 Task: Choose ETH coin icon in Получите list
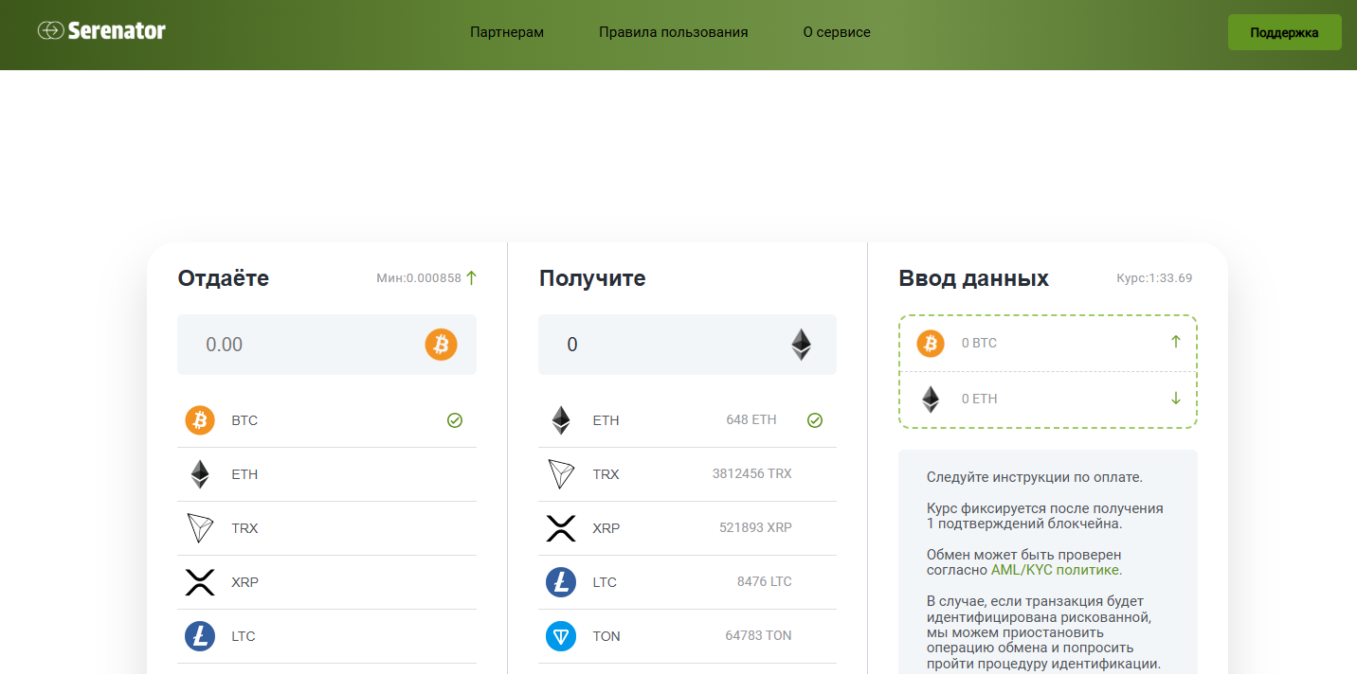pos(561,420)
